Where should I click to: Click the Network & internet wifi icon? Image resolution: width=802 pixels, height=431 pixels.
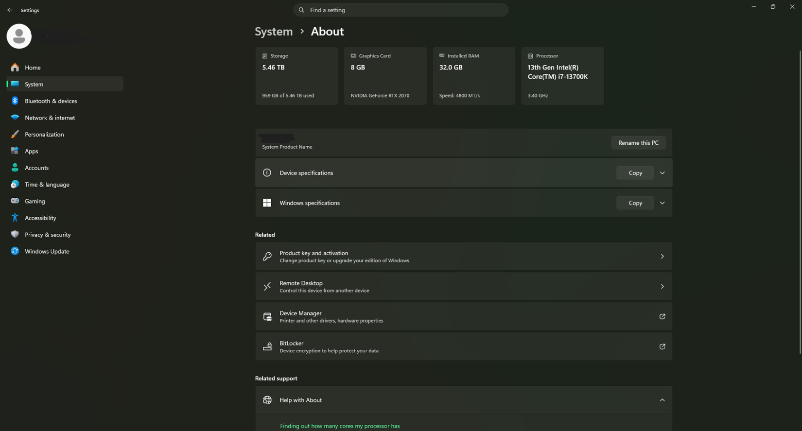(x=15, y=118)
